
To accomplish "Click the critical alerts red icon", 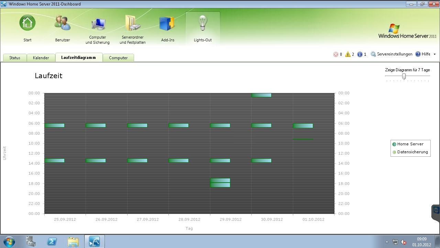I will pos(336,54).
